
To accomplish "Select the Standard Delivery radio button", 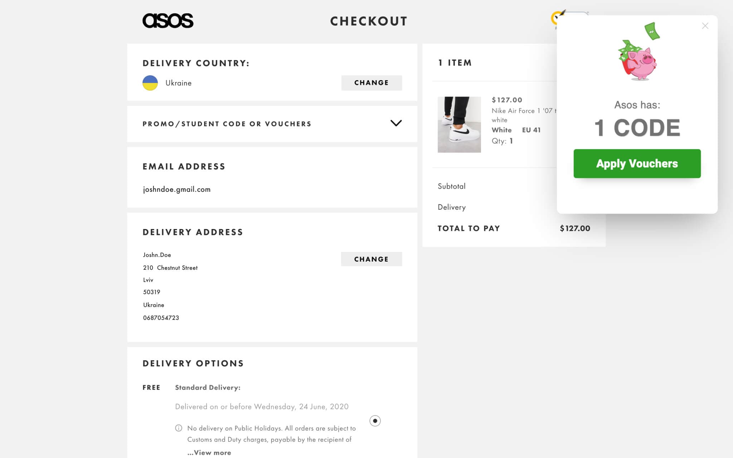I will [374, 421].
